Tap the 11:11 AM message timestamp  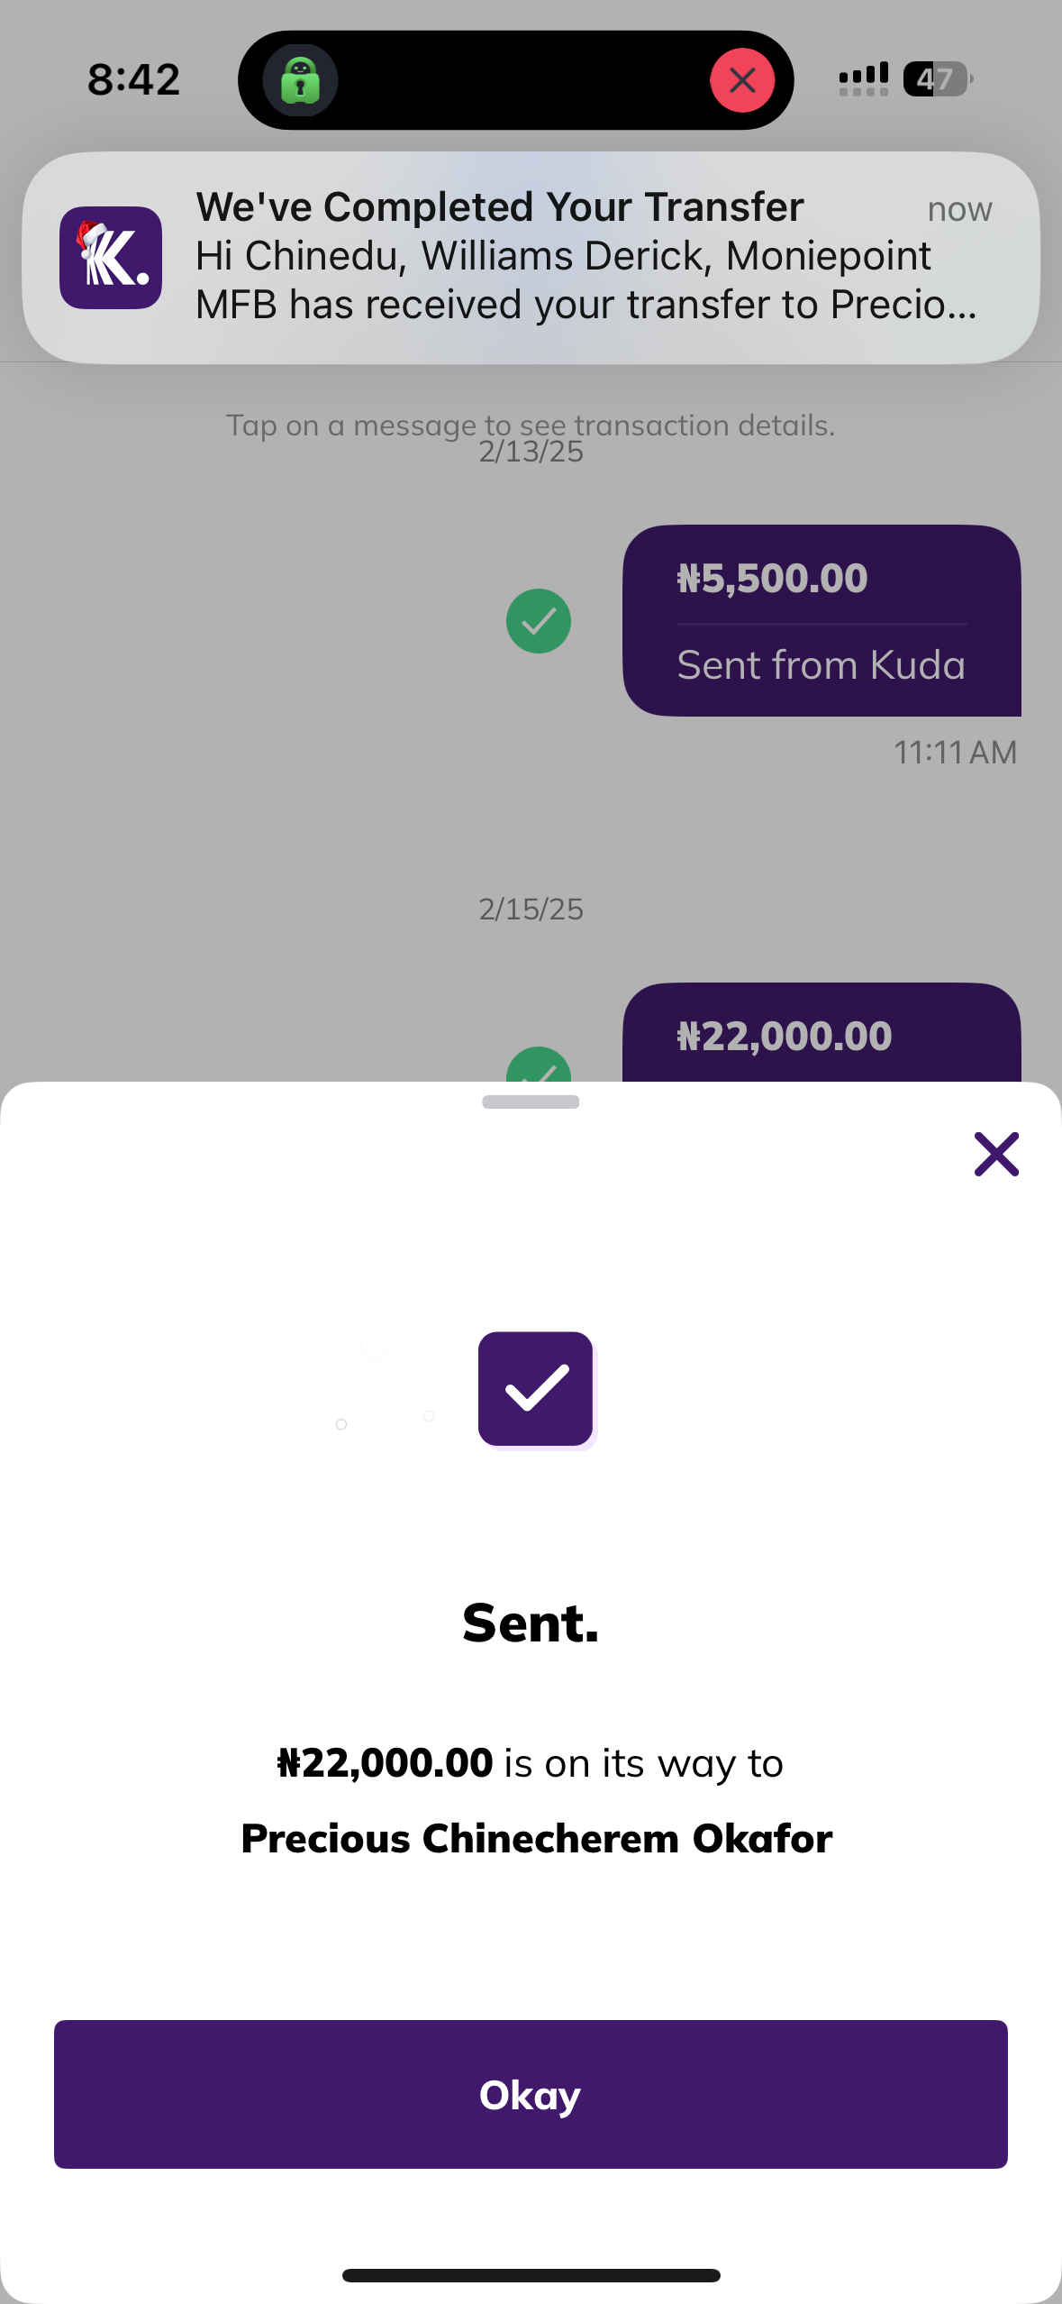(x=955, y=753)
